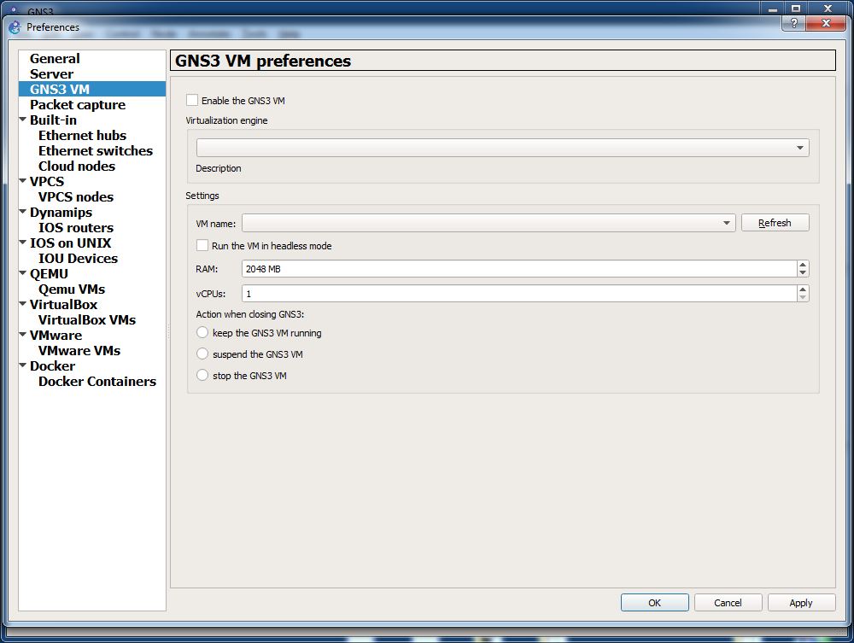Viewport: 854px width, 643px height.
Task: Open IOS routers settings
Action: click(76, 228)
